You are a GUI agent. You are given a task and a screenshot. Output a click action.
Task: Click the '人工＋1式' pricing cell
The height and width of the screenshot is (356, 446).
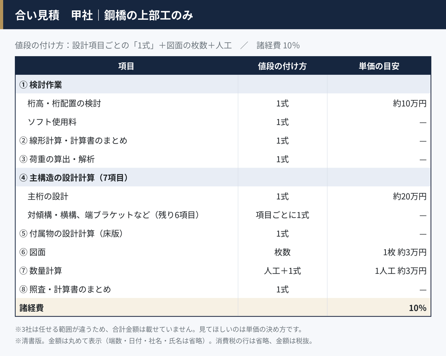click(x=282, y=271)
